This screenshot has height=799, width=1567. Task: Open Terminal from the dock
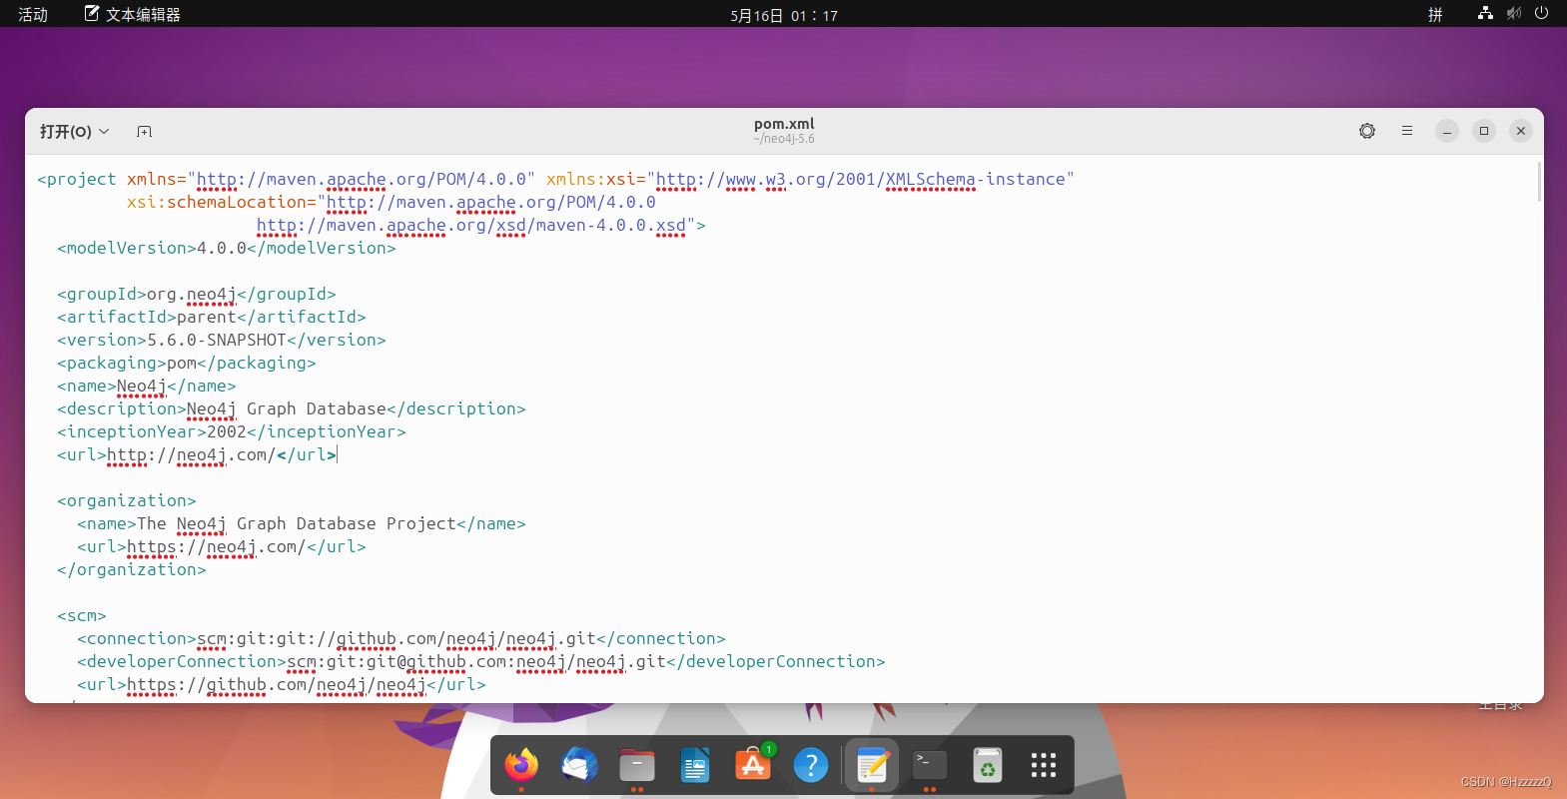pos(930,766)
